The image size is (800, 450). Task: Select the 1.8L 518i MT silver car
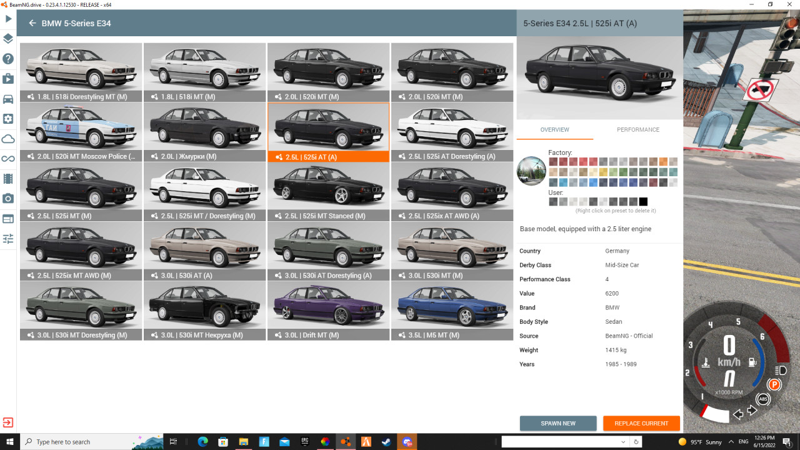point(205,72)
